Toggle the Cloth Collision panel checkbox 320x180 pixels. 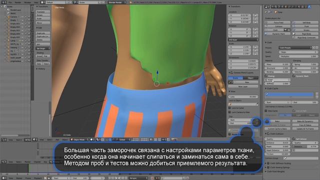coord(268,133)
